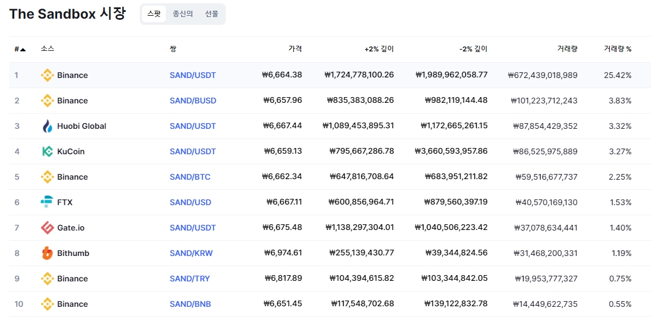Click the Bithumb exchange name

[73, 253]
